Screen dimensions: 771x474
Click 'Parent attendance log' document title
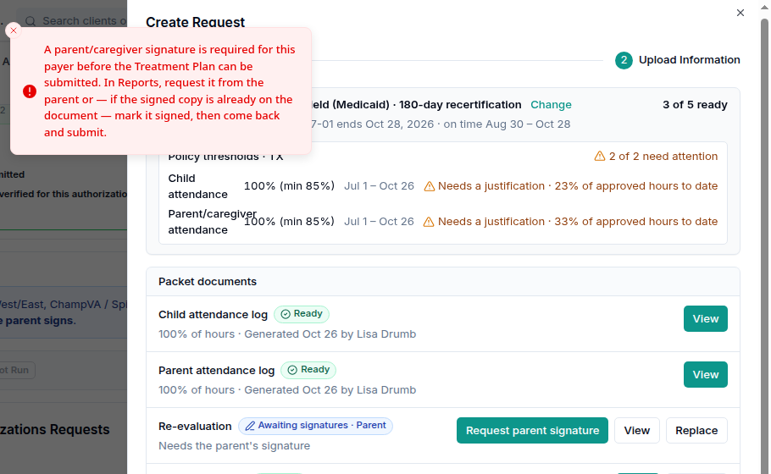[216, 371]
